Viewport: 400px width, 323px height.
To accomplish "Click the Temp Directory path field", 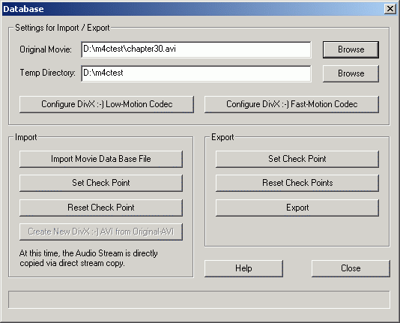I will [196, 73].
